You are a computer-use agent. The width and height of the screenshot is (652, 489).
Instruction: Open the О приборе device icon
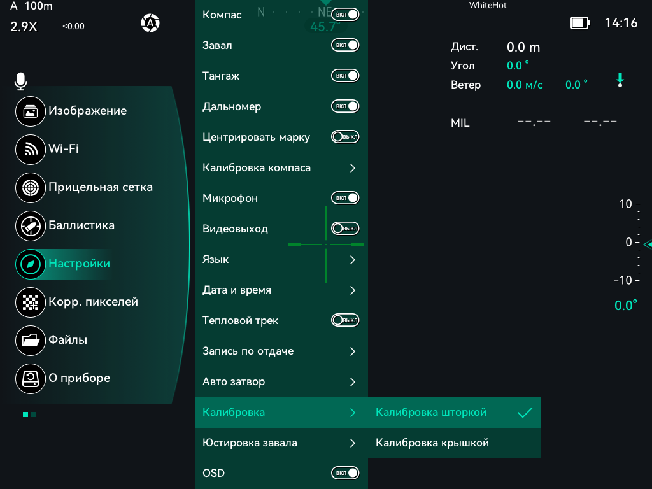coord(31,379)
